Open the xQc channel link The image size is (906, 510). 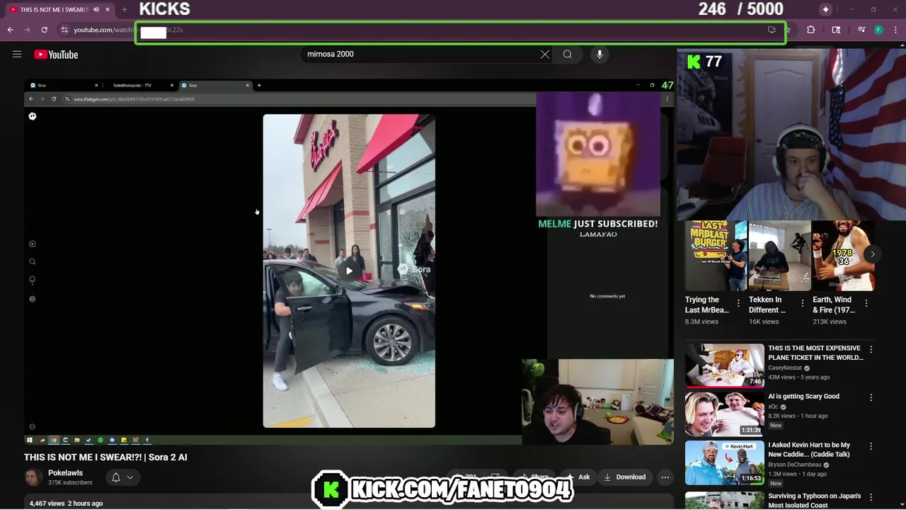[773, 407]
